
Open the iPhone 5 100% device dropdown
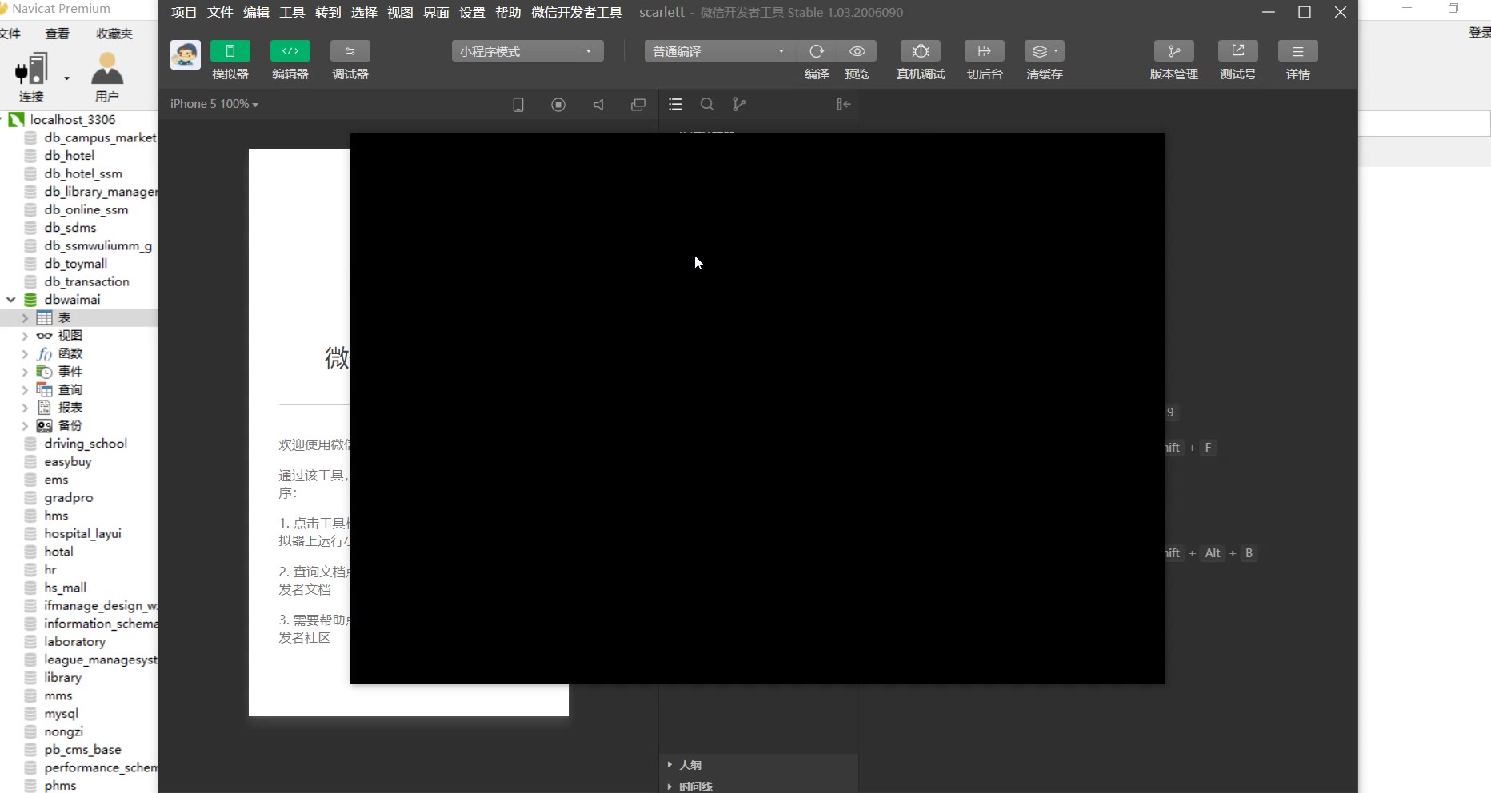(x=214, y=104)
